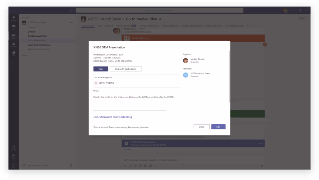Open meeting card more options ellipsis
The width and height of the screenshot is (319, 180).
261,144
